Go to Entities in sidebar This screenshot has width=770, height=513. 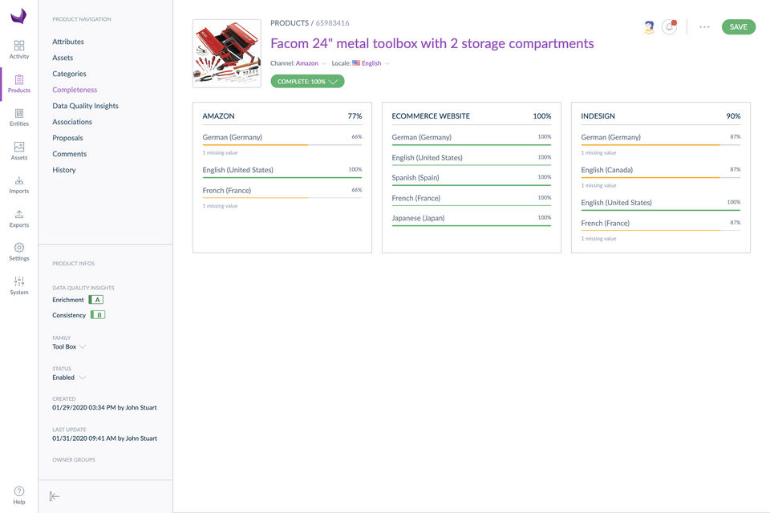tap(19, 117)
